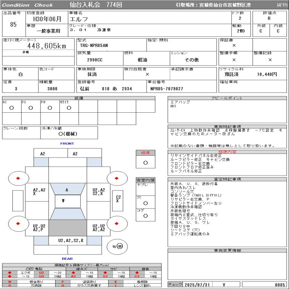289x289 pixels.
Task: Click the load capacity 3000
Action: [52, 89]
